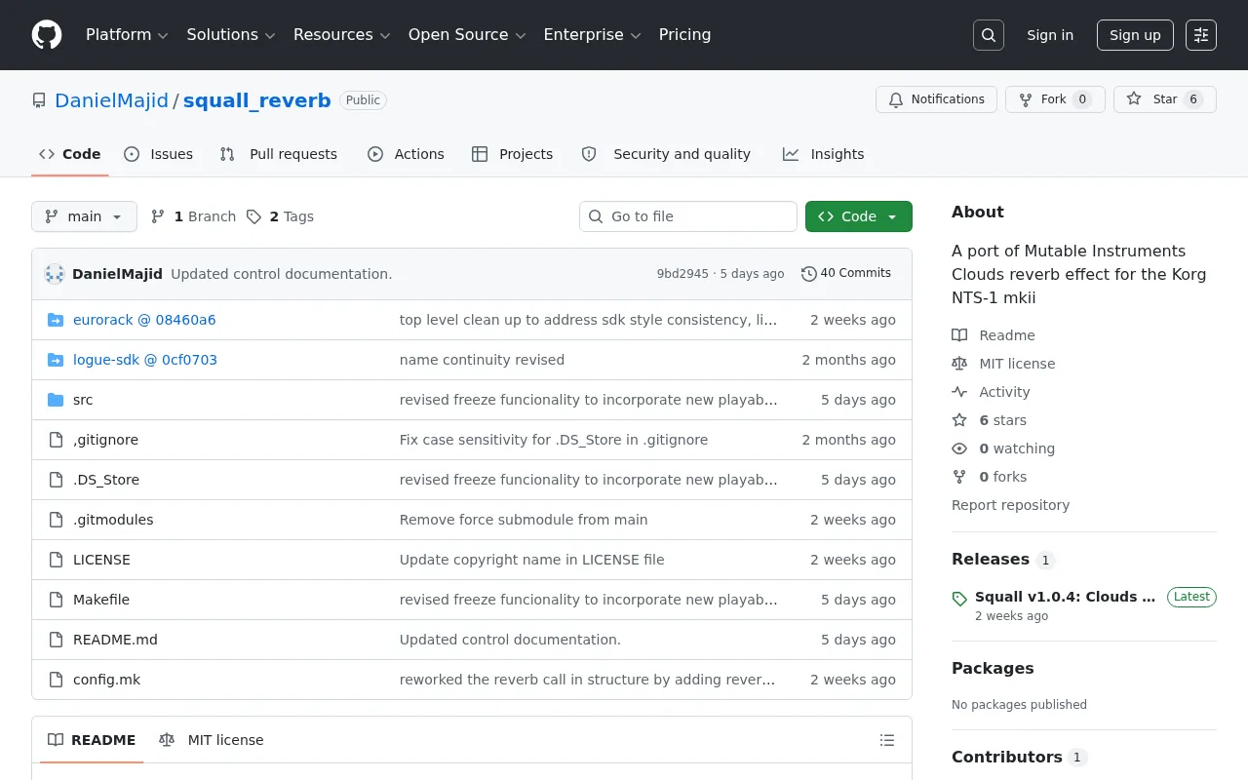Expand the Open Source menu
This screenshot has width=1248, height=780.
(467, 35)
